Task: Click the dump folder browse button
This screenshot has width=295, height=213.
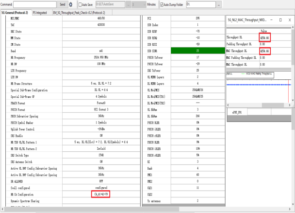Action: (219, 4)
